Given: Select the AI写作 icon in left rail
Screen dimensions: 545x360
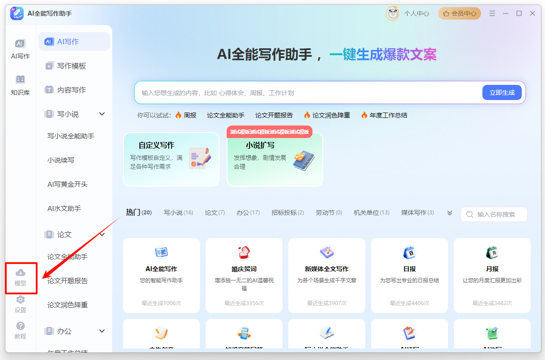Looking at the screenshot, I should pyautogui.click(x=20, y=44).
